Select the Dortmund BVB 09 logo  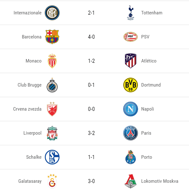pyautogui.click(x=131, y=85)
